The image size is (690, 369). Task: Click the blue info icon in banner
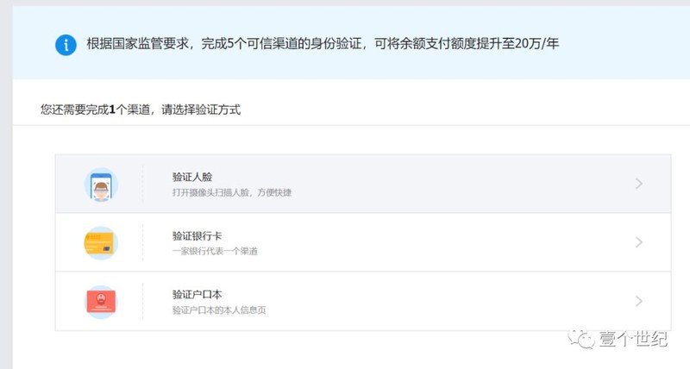66,45
